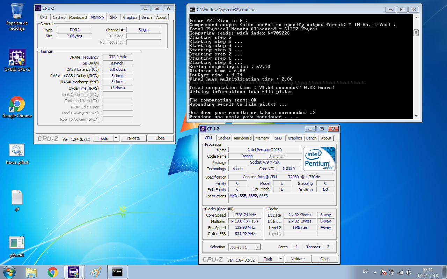This screenshot has height=279, width=447.
Task: Switch to Caches tab in CPU window
Action: click(x=224, y=138)
